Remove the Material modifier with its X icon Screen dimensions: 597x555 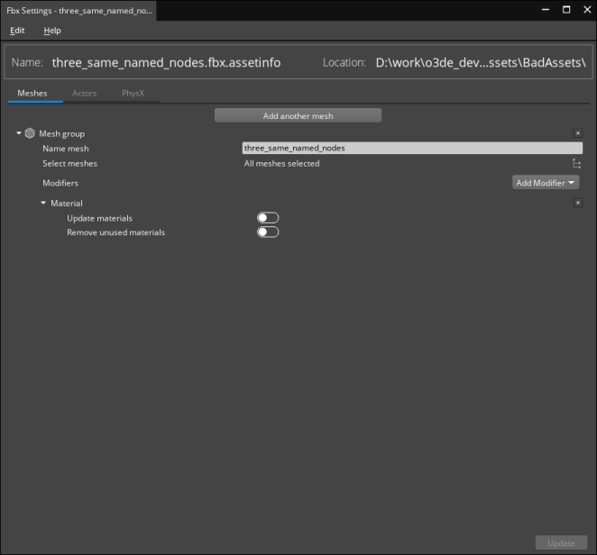(x=578, y=204)
